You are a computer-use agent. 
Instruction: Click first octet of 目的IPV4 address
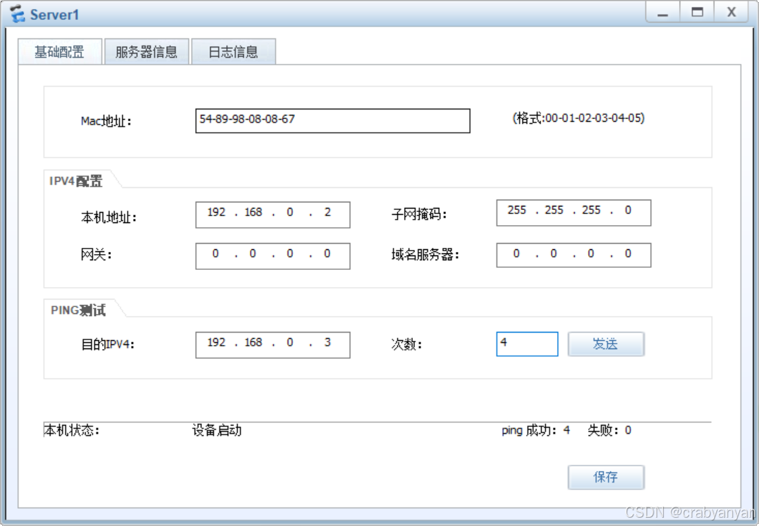point(216,344)
